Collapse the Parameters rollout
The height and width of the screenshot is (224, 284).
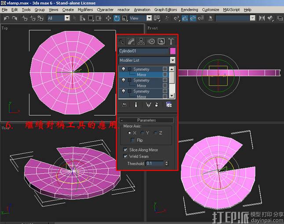(146, 120)
